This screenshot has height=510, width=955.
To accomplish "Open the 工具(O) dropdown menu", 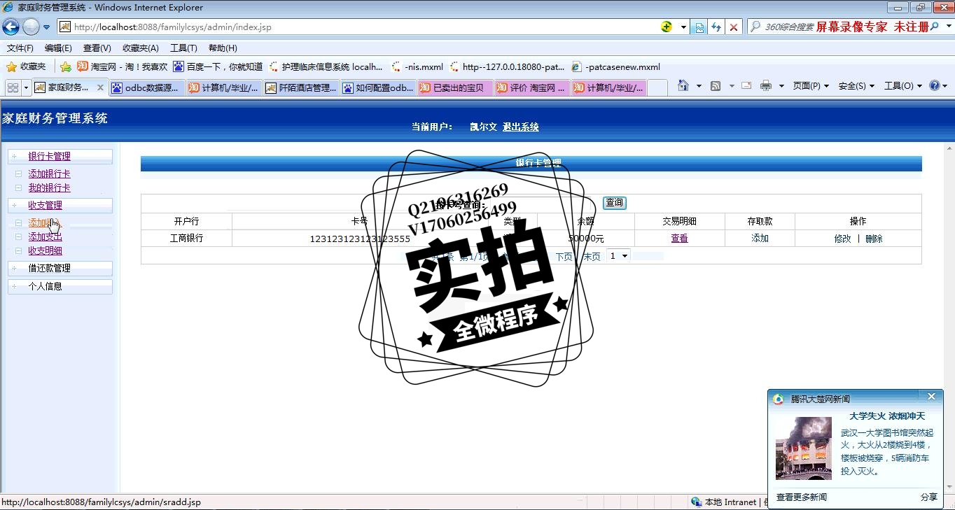I will tap(903, 86).
